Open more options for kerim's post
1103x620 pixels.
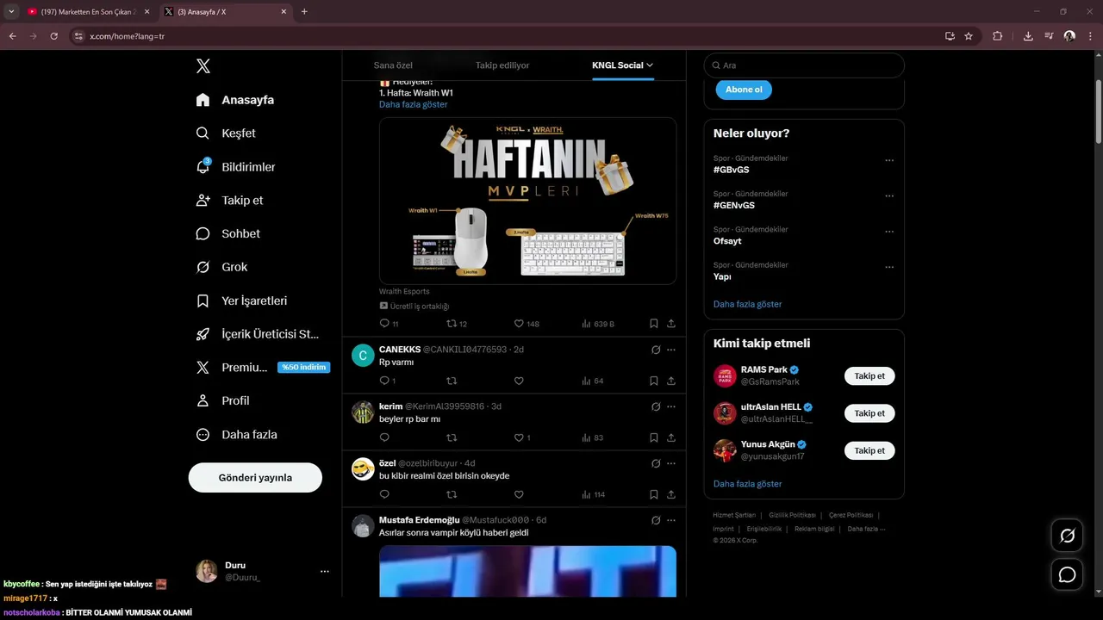coord(671,406)
